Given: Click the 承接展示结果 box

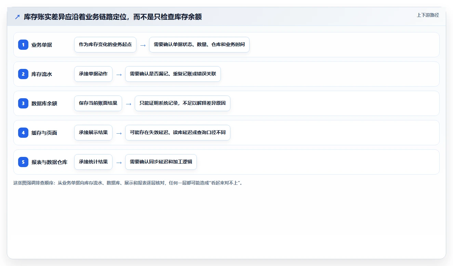Looking at the screenshot, I should [x=93, y=133].
